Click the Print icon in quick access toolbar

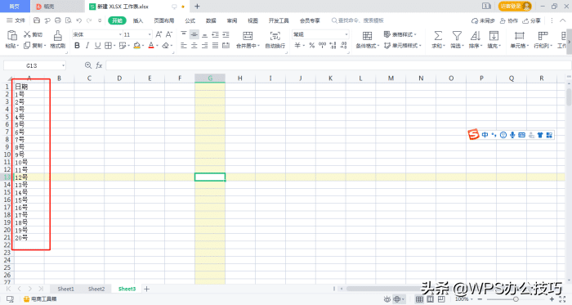point(58,20)
